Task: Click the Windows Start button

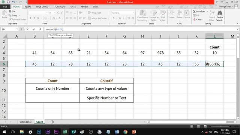Action: click(x=4, y=132)
